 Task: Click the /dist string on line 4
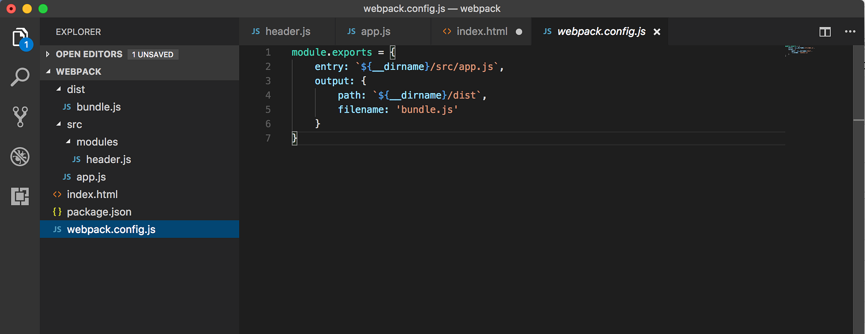tap(462, 95)
